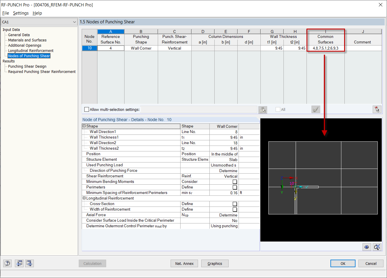Open the Settings menu
This screenshot has height=278, width=387.
coord(21,13)
